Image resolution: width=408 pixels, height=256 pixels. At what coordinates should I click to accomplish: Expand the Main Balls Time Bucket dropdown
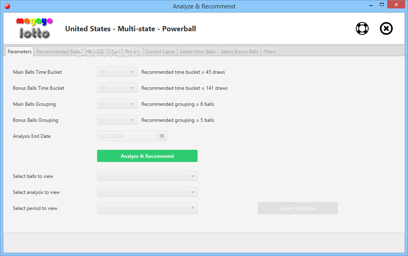[117, 72]
